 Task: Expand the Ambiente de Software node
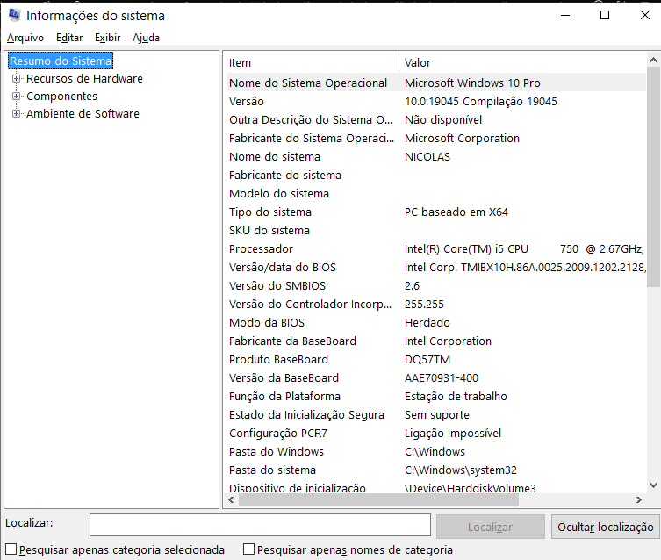[16, 114]
